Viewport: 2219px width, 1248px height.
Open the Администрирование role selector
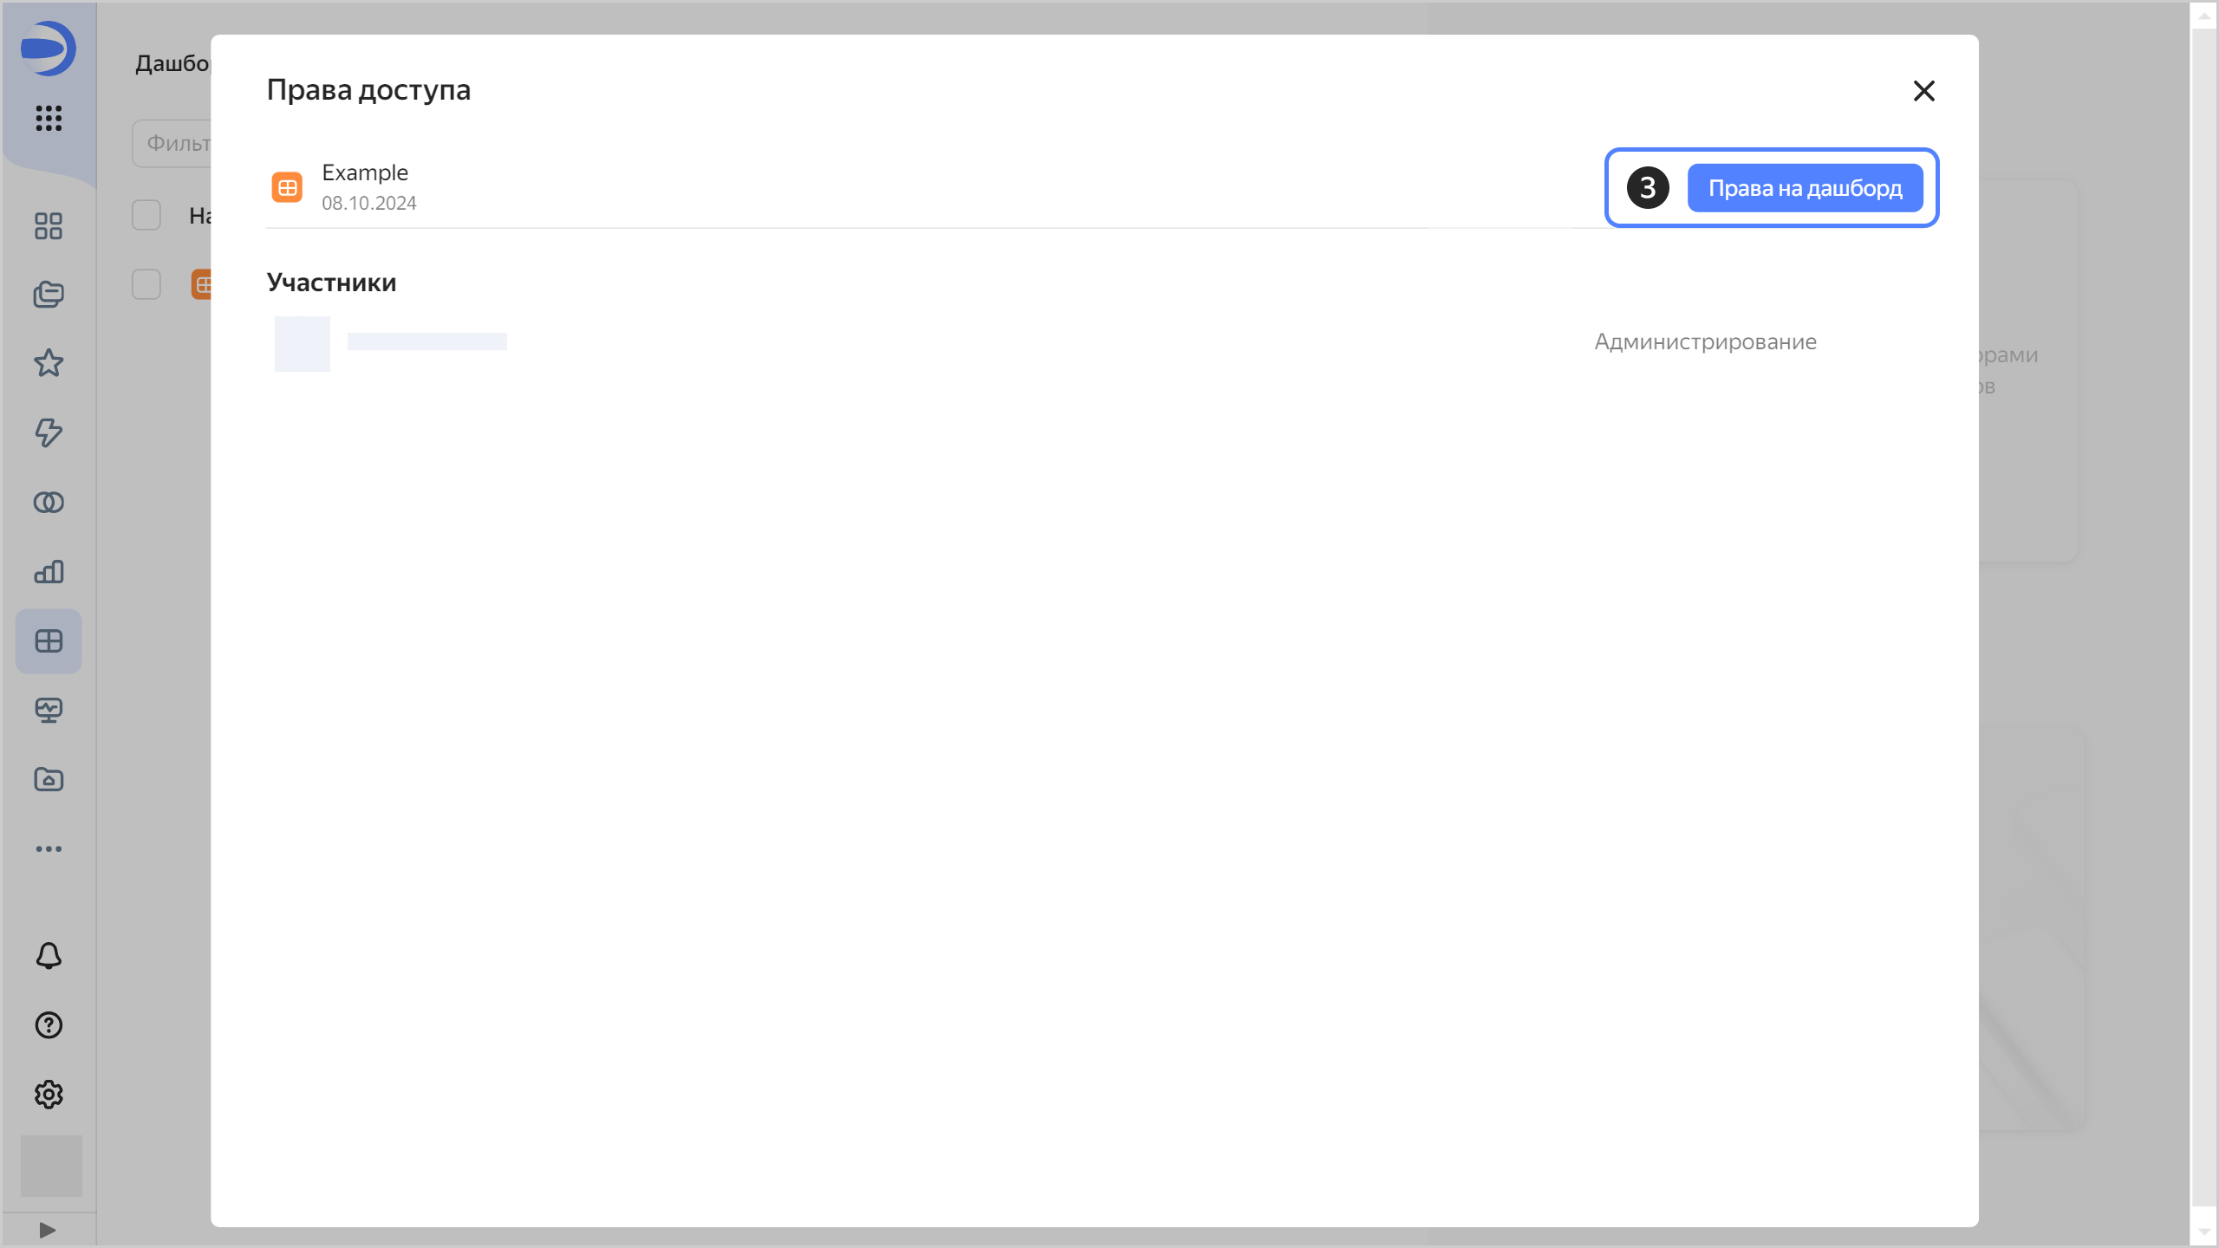click(x=1705, y=341)
